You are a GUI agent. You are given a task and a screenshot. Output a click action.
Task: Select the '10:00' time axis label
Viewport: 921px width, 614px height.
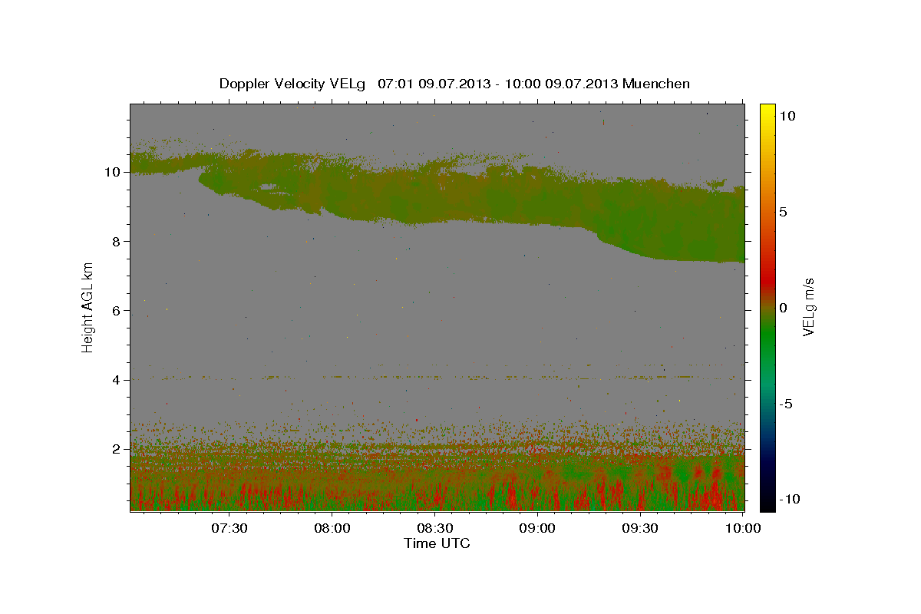pos(743,528)
